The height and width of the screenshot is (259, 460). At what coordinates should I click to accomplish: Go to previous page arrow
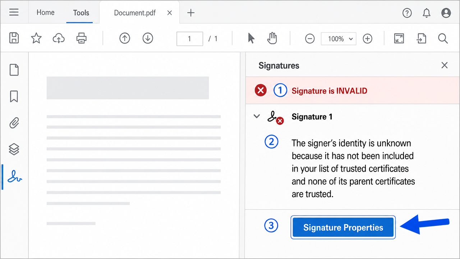pos(125,38)
